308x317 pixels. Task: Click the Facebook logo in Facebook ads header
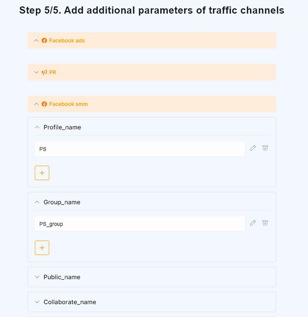(44, 40)
